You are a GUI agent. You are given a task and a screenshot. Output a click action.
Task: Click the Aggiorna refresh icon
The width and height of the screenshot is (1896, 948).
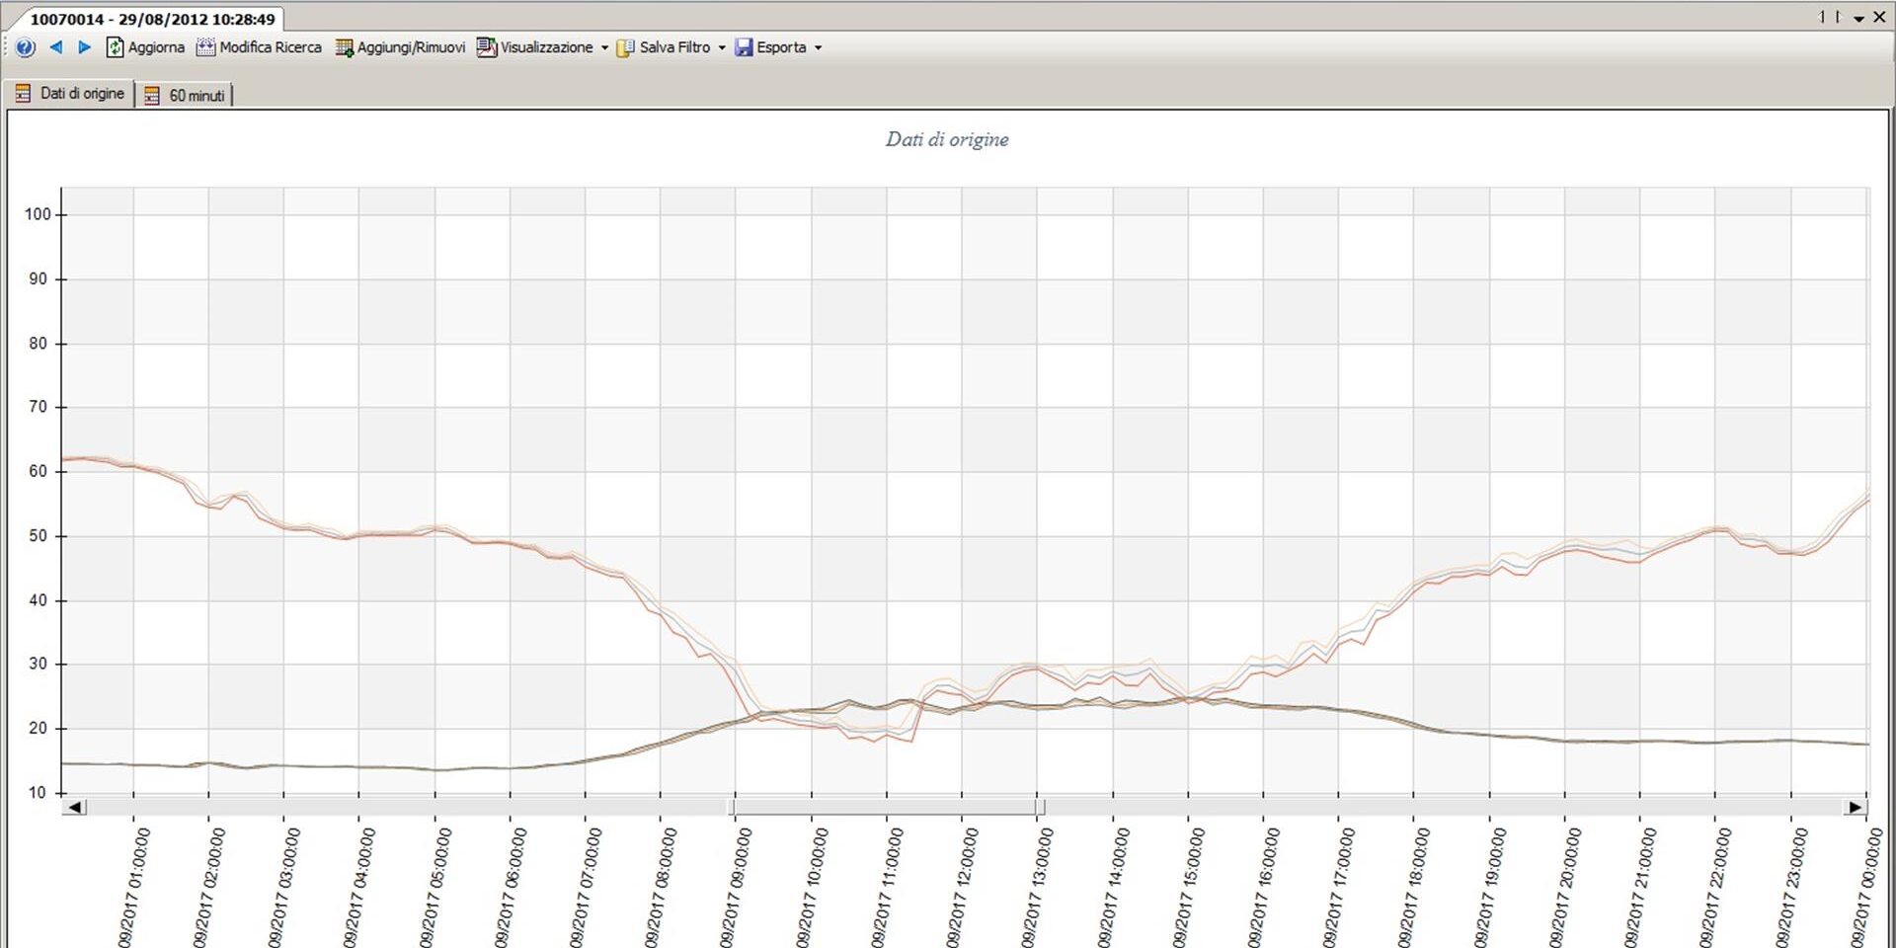click(x=115, y=46)
